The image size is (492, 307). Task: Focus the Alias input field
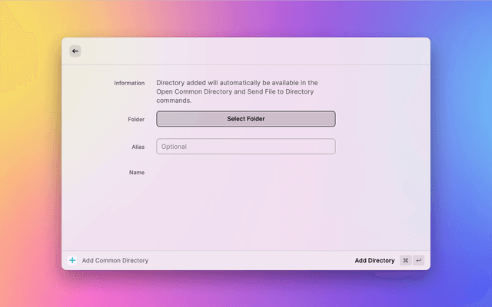(246, 147)
